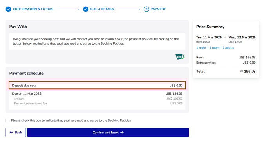This screenshot has width=270, height=142.
Task: Click the Guest Details checkmark icon
Action: click(x=86, y=9)
